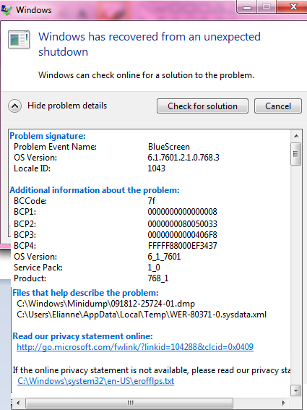Minimize the Windows dialog window

click(x=247, y=7)
